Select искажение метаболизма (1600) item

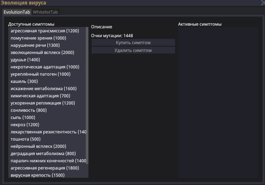43,89
